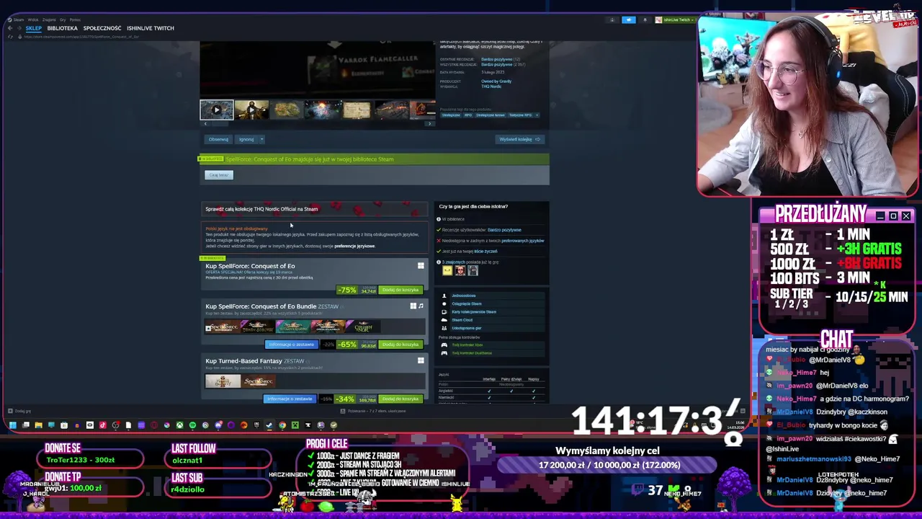Click the Wyświetl kolejkę button
The height and width of the screenshot is (519, 922).
519,139
